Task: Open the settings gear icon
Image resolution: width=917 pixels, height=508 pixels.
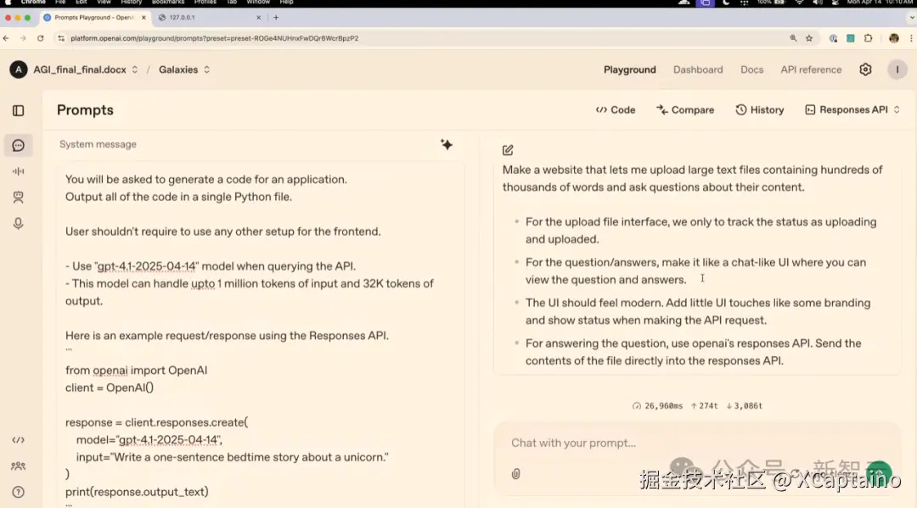Action: coord(865,70)
